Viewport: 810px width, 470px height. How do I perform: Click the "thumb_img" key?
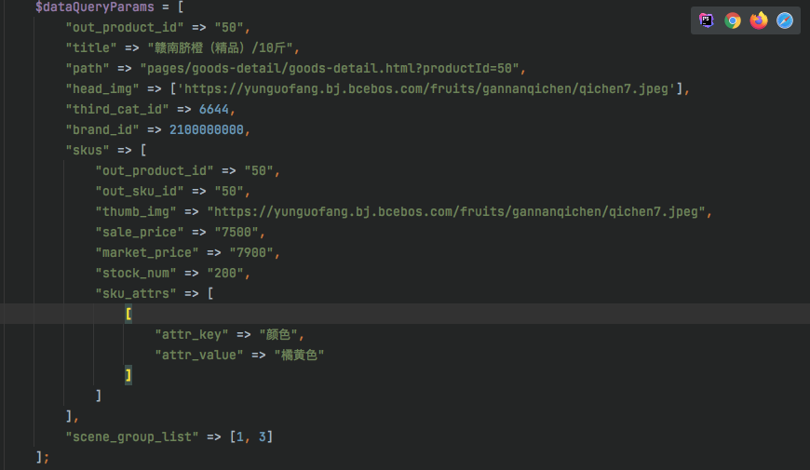136,212
